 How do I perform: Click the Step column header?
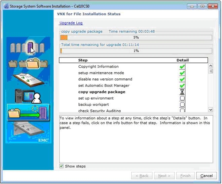83,60
